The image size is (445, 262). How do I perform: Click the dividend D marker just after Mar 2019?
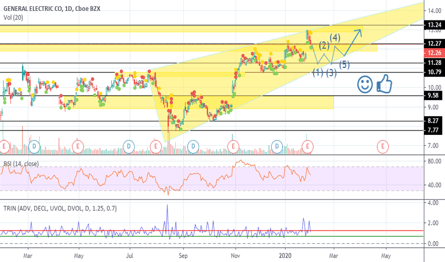tap(34, 147)
